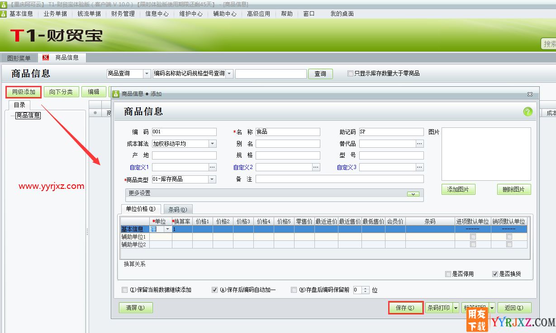The image size is (556, 333).
Task: Switch to the 条码 tab
Action: coord(177,209)
